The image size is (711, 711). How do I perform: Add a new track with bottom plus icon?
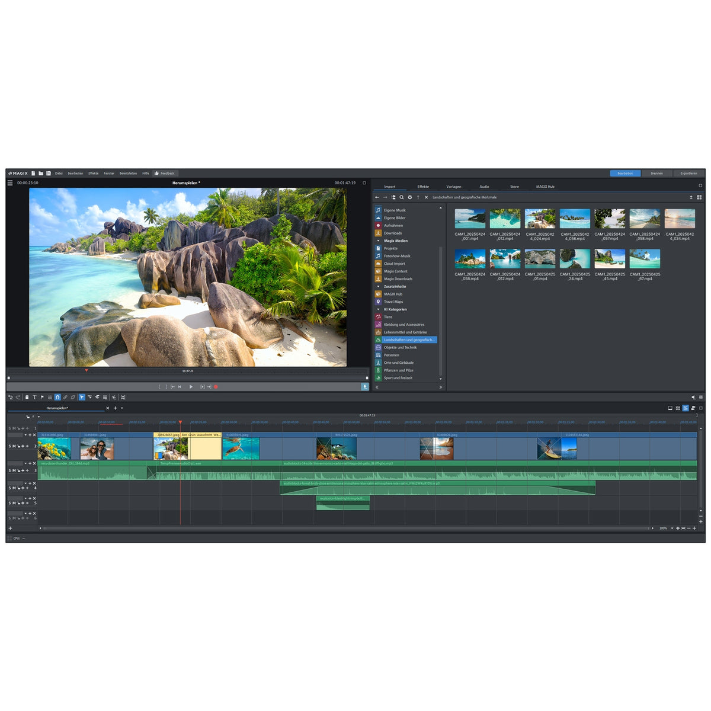point(10,528)
